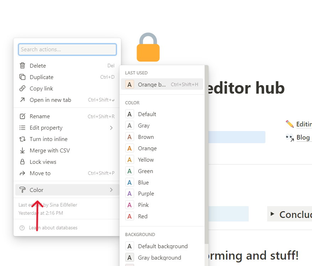Image resolution: width=312 pixels, height=266 pixels.
Task: Select the Duplicate copy icon
Action: (x=22, y=77)
